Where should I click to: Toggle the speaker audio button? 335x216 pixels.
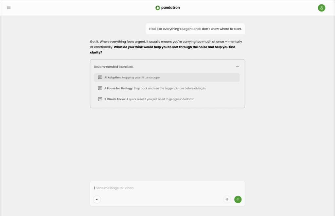[97, 199]
